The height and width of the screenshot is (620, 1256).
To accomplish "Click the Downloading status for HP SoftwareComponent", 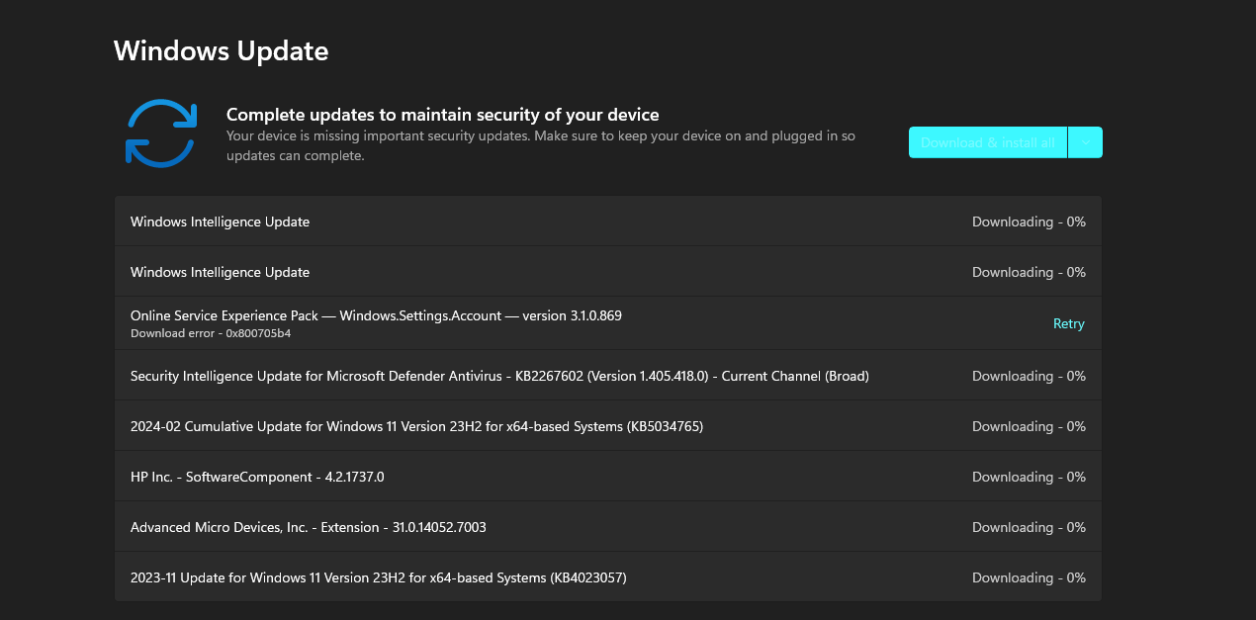I will tap(1028, 476).
